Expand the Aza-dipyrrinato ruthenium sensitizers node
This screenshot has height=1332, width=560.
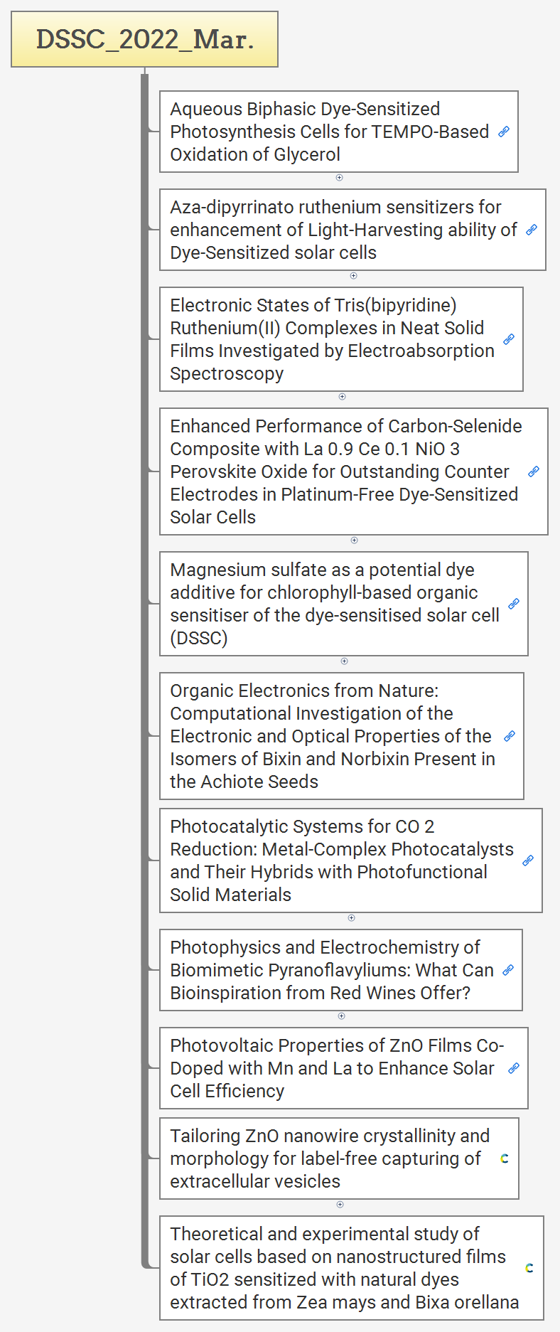coord(353,276)
